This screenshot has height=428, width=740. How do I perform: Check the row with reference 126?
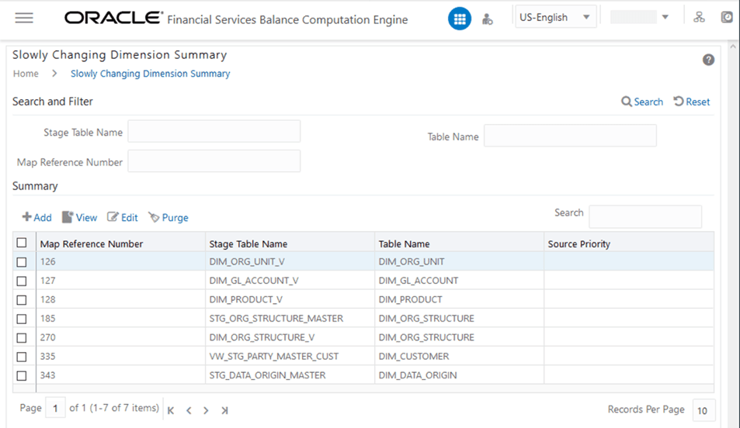pyautogui.click(x=22, y=262)
